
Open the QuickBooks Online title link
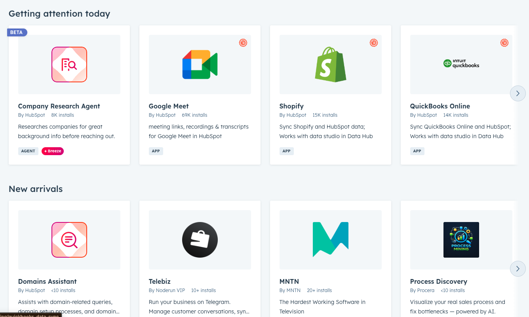pyautogui.click(x=440, y=106)
